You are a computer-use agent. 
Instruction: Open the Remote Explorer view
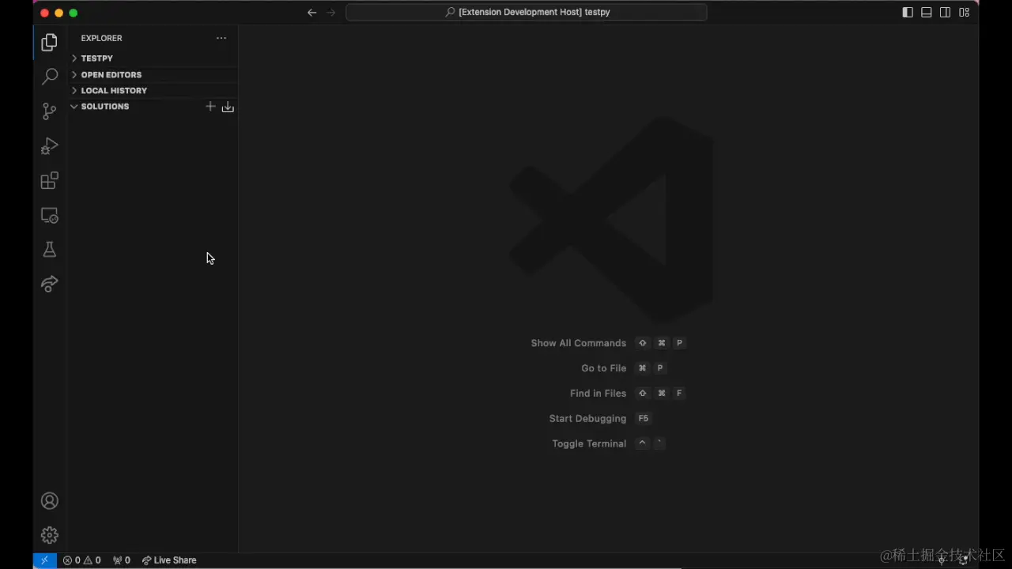49,215
